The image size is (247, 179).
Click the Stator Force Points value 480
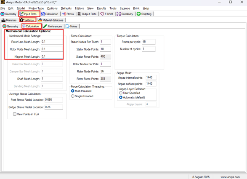tap(105, 56)
